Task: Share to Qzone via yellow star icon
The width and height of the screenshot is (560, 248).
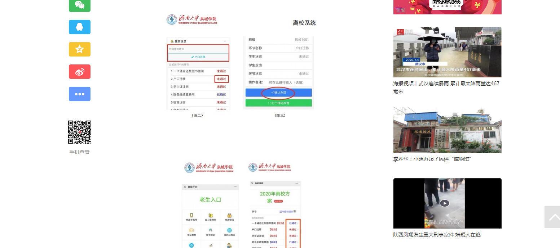Action: (80, 49)
